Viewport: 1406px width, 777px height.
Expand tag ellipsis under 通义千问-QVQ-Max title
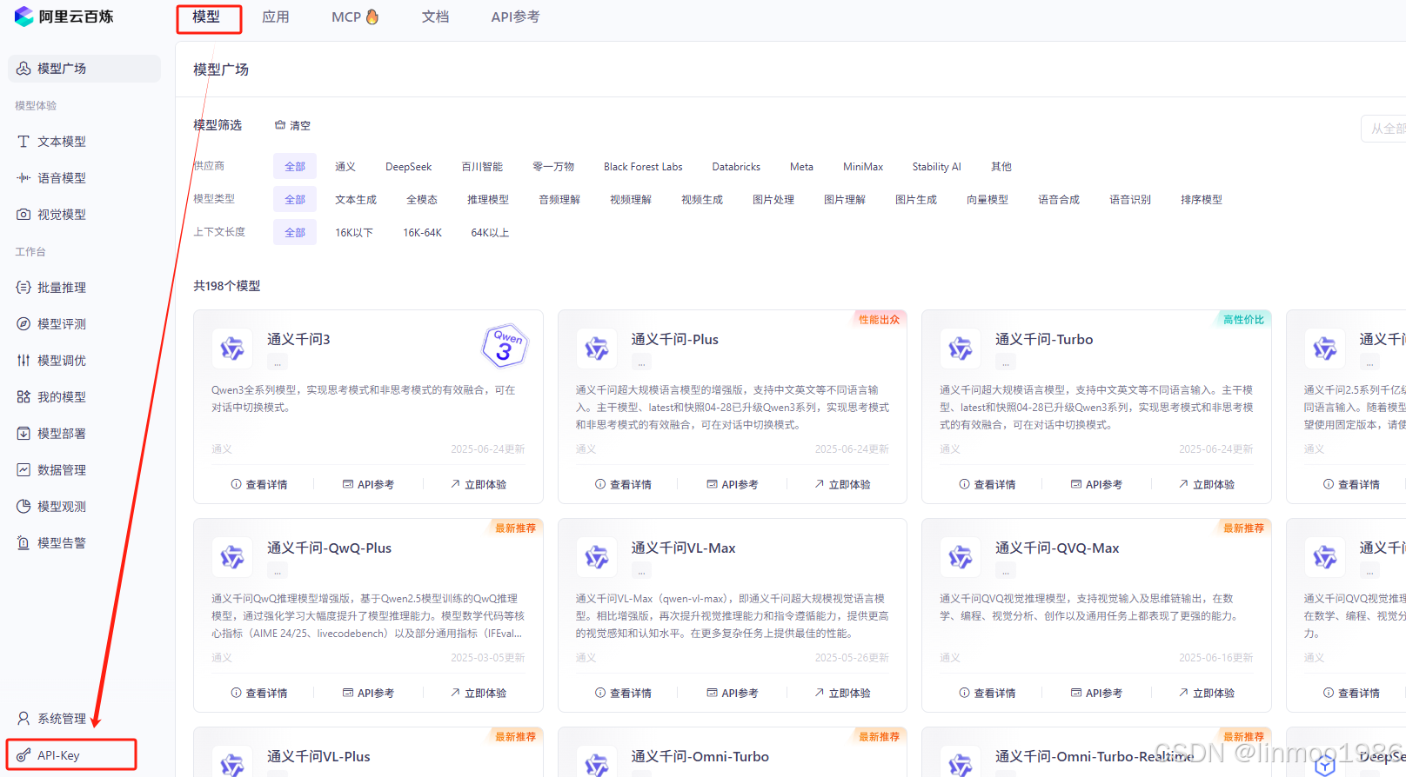click(1005, 571)
